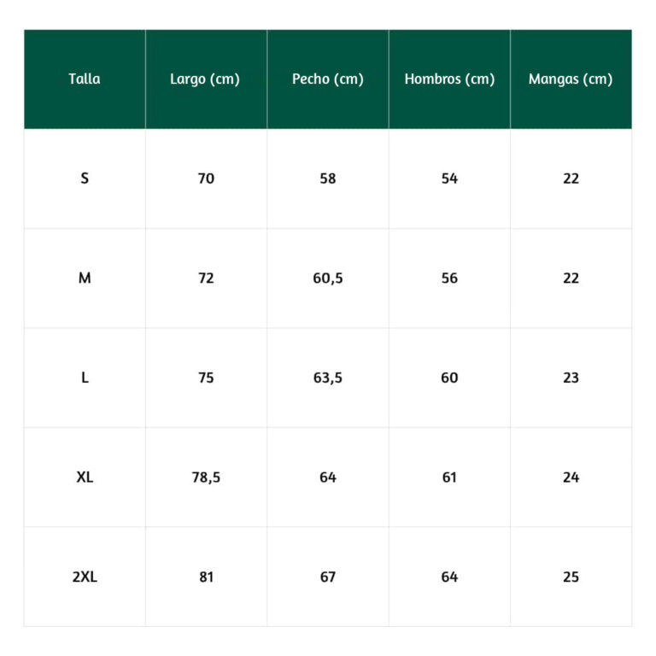The height and width of the screenshot is (656, 656).
Task: Select the size S row label
Action: pyautogui.click(x=85, y=179)
